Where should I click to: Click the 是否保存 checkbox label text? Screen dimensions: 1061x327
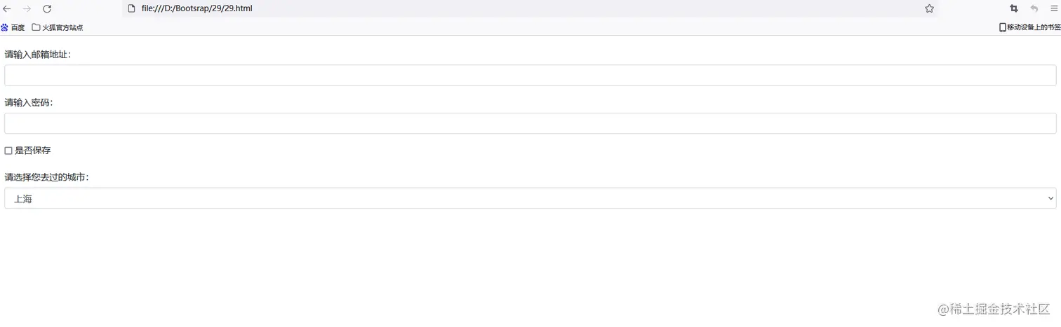tap(32, 151)
